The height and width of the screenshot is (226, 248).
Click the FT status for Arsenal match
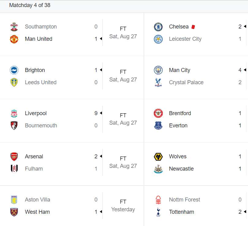click(x=123, y=159)
